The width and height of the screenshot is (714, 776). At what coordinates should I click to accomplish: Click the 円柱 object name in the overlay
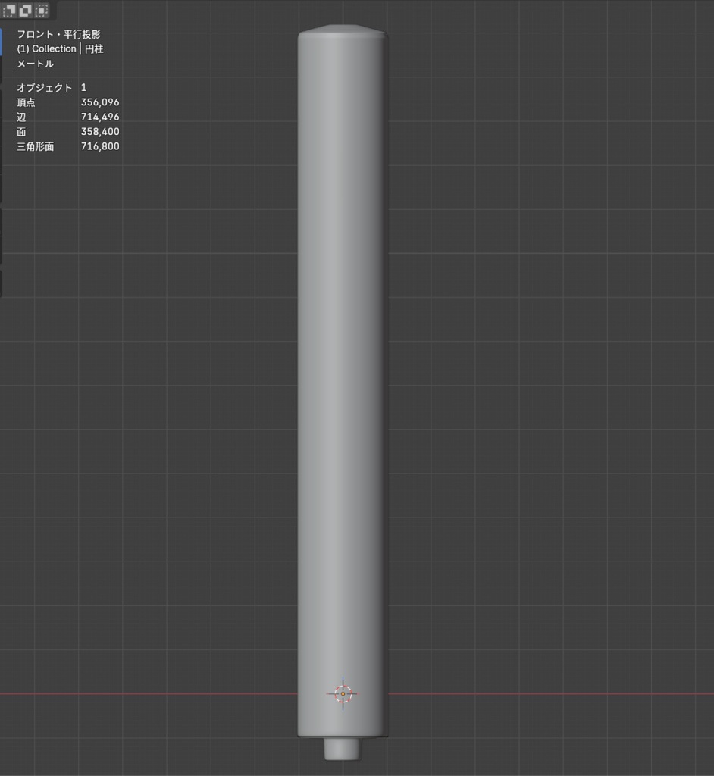click(x=94, y=48)
